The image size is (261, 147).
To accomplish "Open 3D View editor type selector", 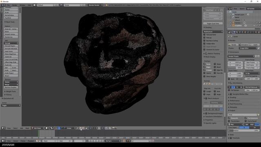I will pos(3,128).
